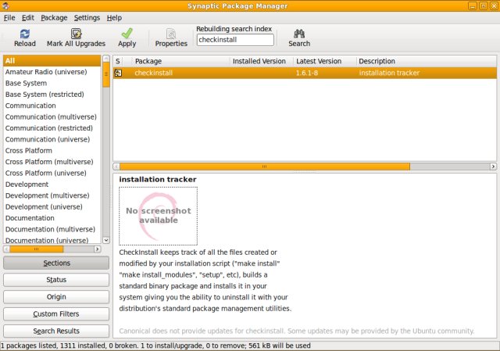Click the Search binoculars icon
The height and width of the screenshot is (351, 500).
(298, 34)
